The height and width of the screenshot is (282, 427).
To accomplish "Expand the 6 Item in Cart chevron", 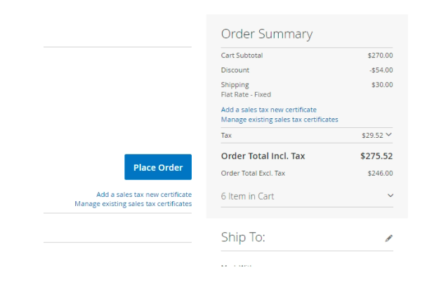I will tap(390, 196).
